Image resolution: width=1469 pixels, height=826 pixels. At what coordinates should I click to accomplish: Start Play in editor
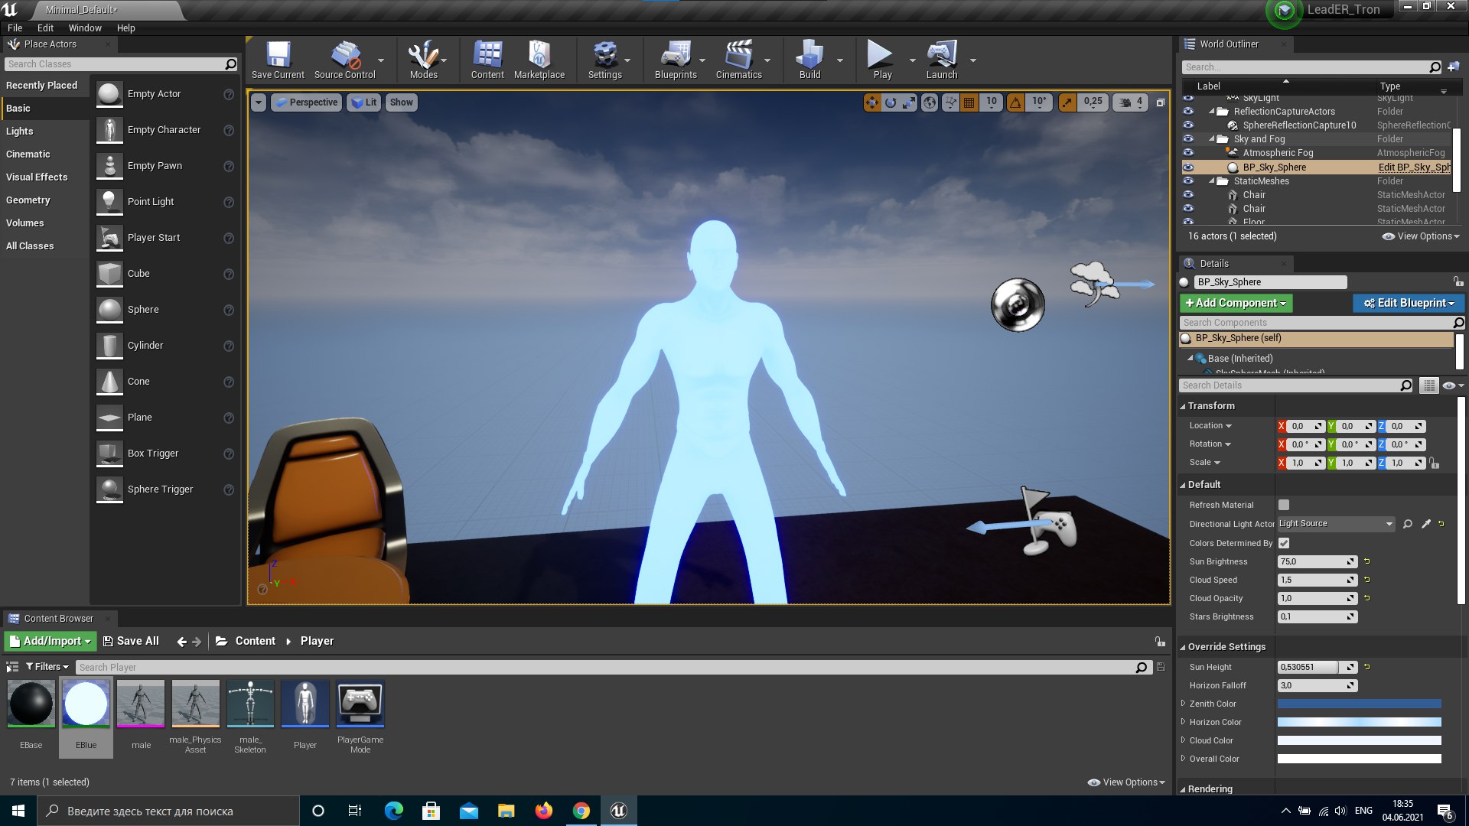click(882, 60)
